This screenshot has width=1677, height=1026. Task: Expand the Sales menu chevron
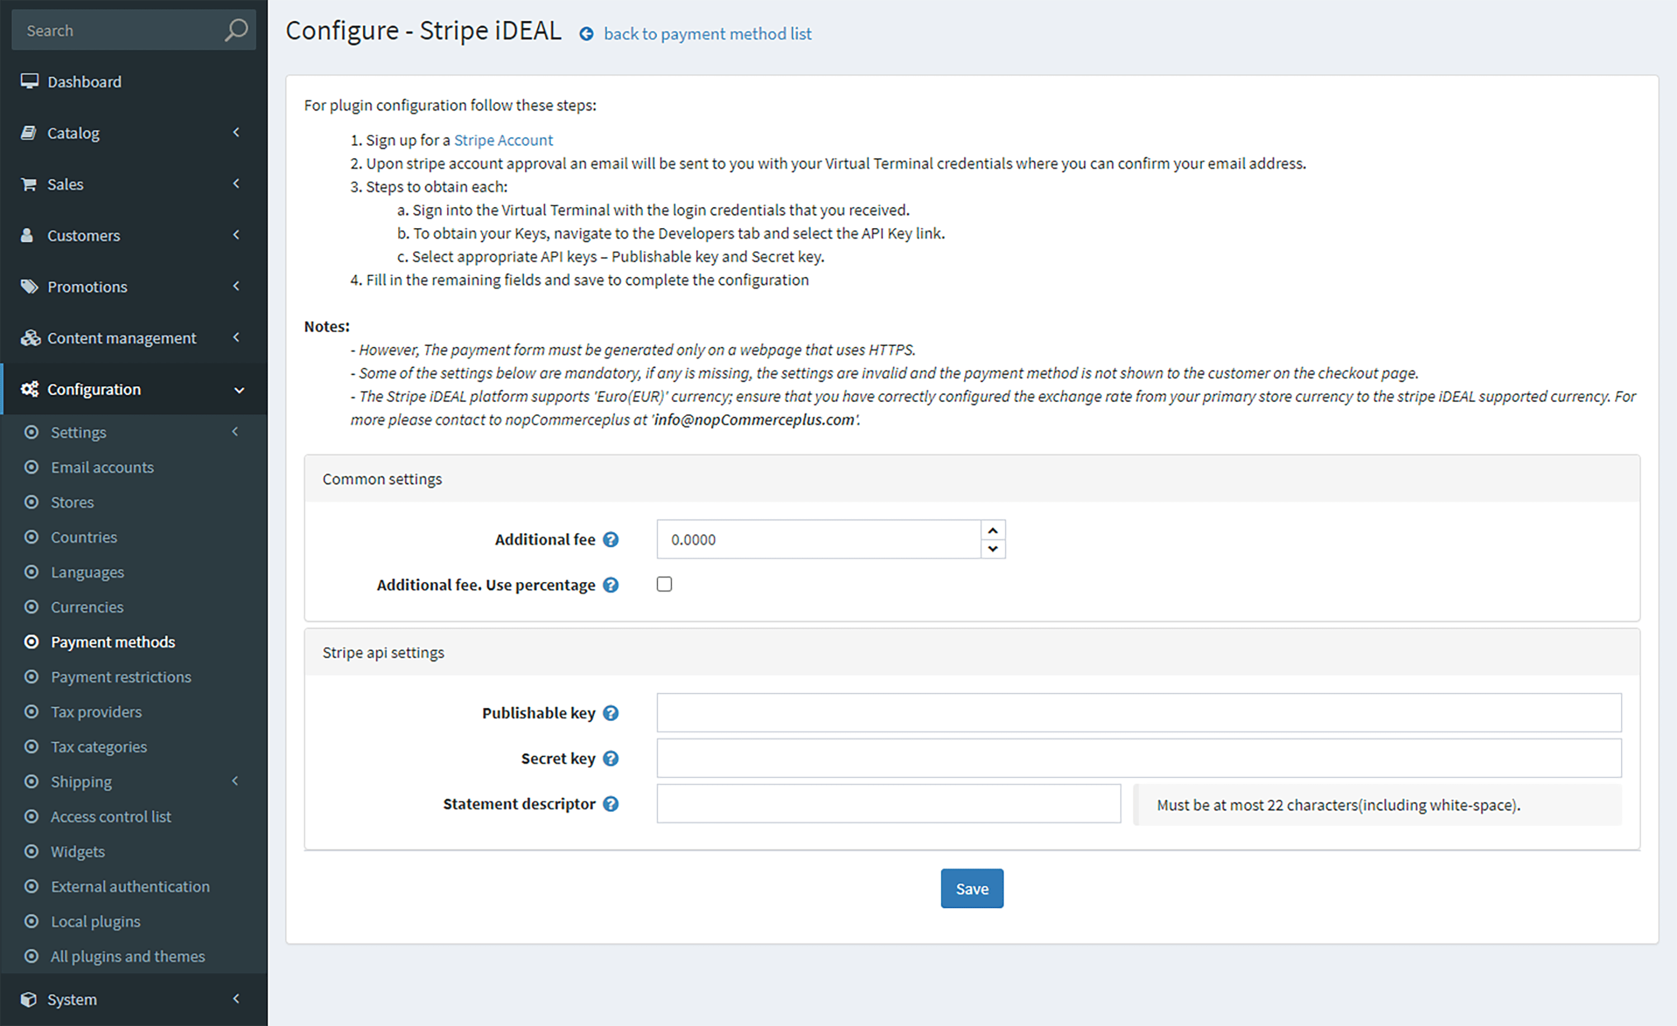tap(236, 183)
